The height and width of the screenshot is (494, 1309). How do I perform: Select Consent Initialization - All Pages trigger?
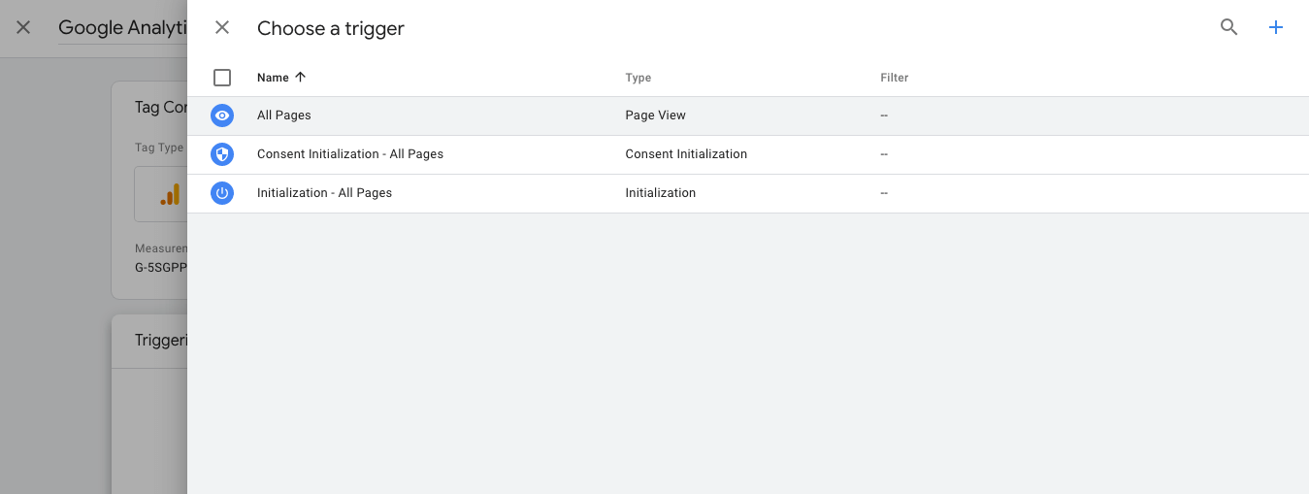[x=748, y=154]
